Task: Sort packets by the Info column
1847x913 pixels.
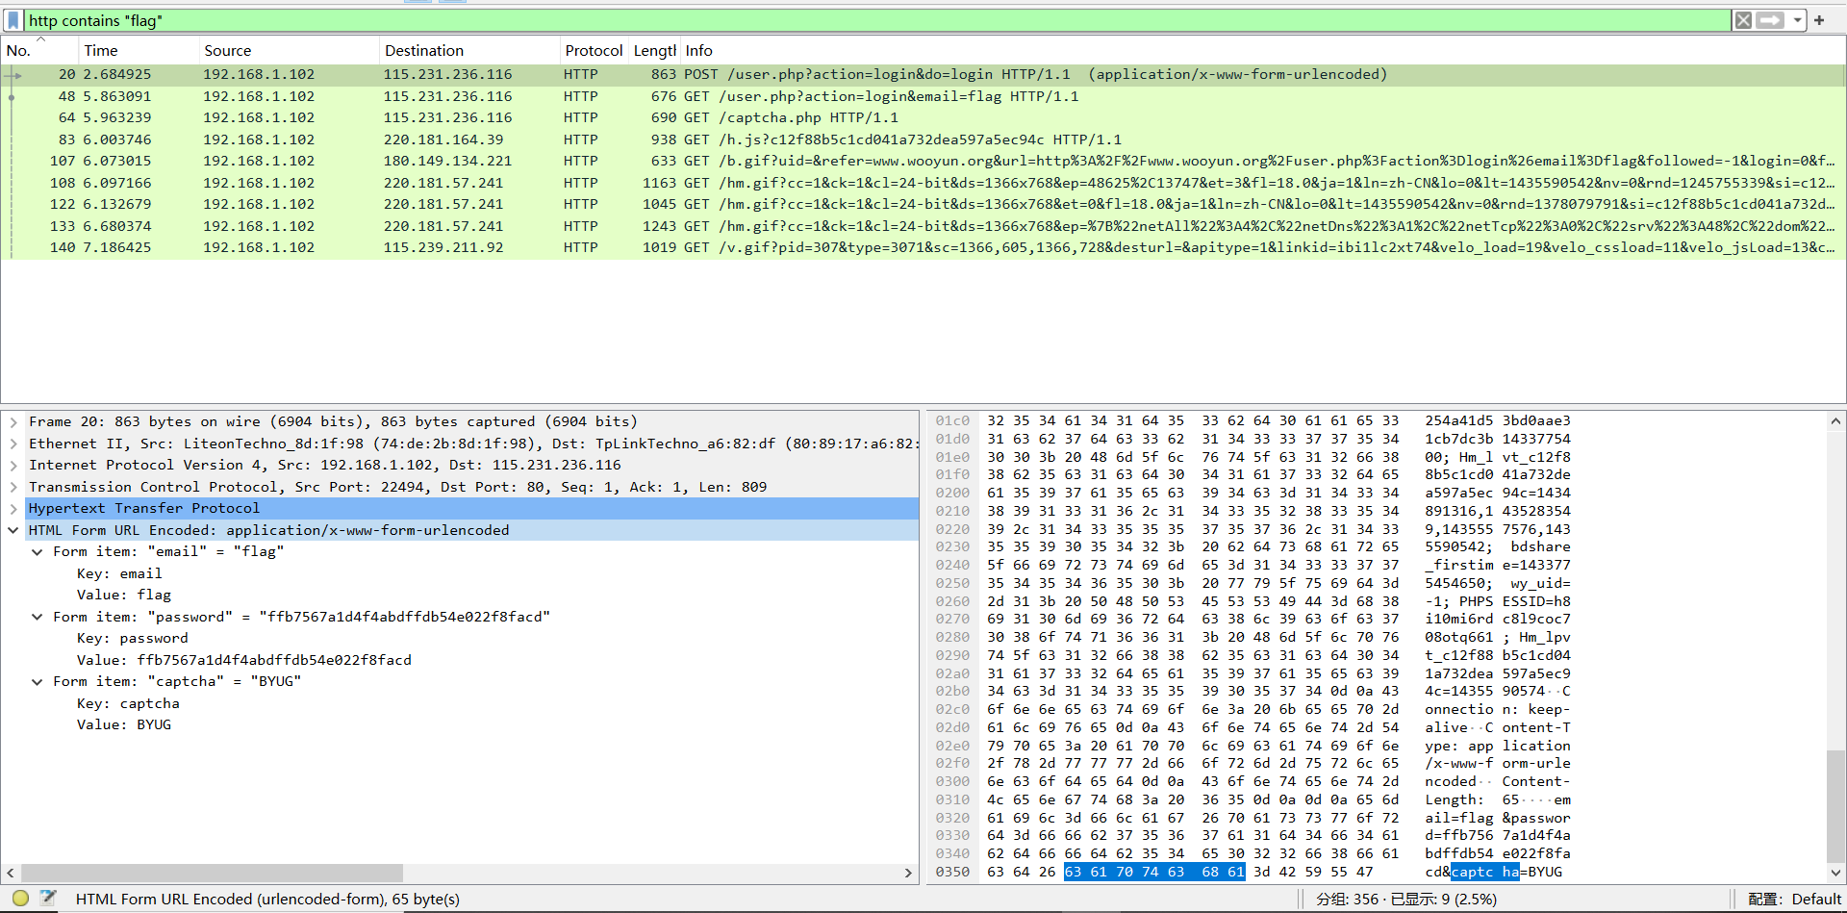Action: coord(1263,50)
